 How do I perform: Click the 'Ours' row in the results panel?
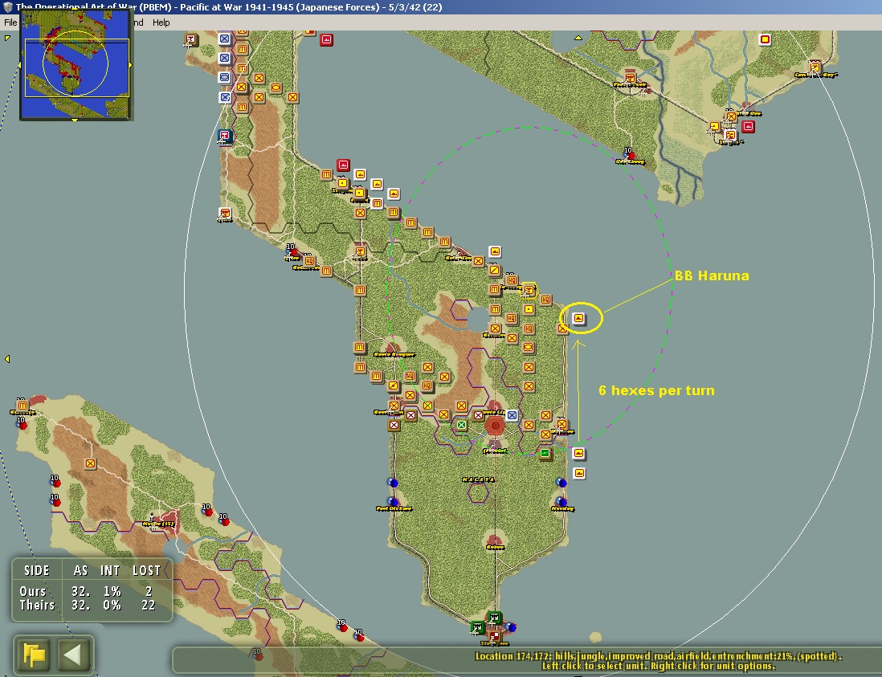85,591
